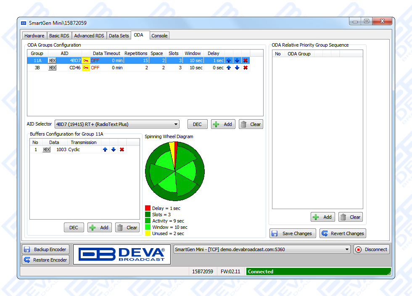Toggle HEX format for group 3B AID
This screenshot has width=412, height=296.
(x=52, y=68)
